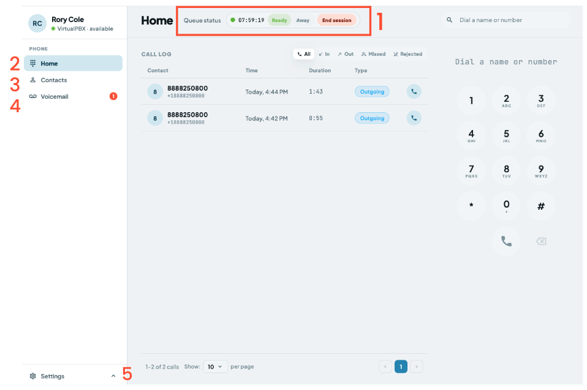
Task: Click the red voicemail notification badge
Action: (x=113, y=96)
